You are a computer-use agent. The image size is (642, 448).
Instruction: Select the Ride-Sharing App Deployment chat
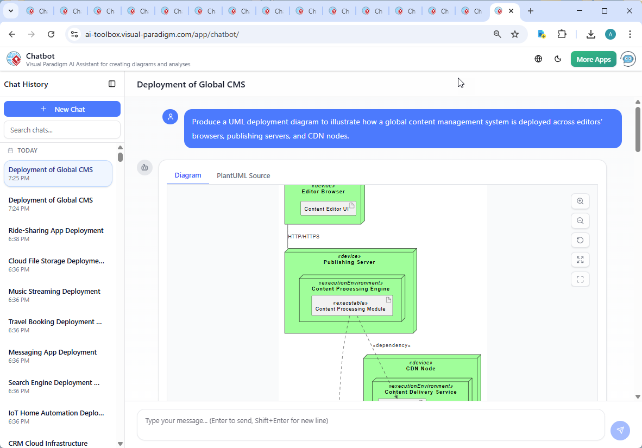(x=55, y=230)
